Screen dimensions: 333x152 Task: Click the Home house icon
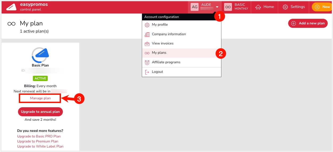tap(258, 7)
